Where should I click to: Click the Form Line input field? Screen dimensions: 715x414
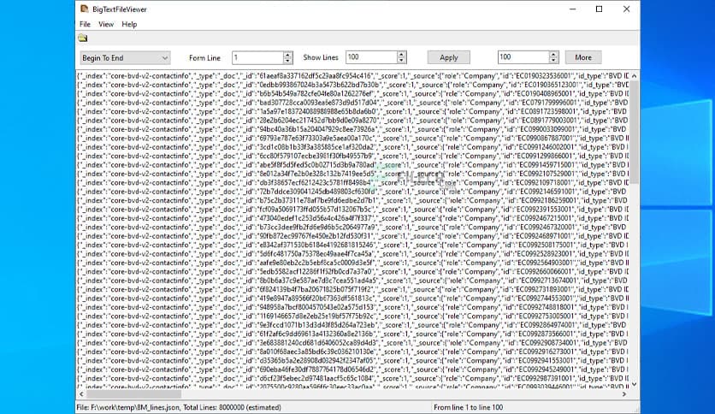pos(257,57)
